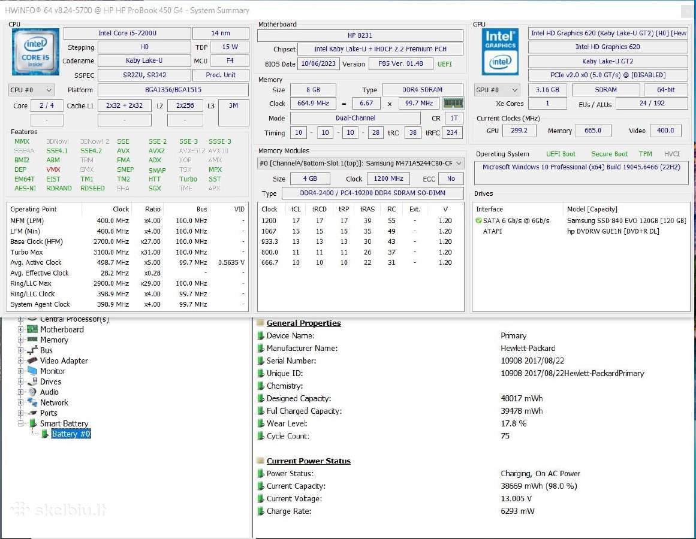Click the 17.8 % wear level value
The width and height of the screenshot is (696, 539).
514,423
